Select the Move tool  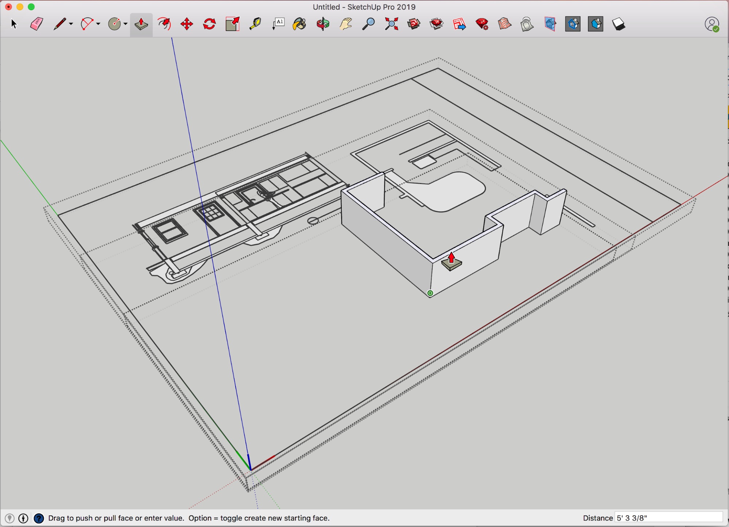pyautogui.click(x=186, y=24)
